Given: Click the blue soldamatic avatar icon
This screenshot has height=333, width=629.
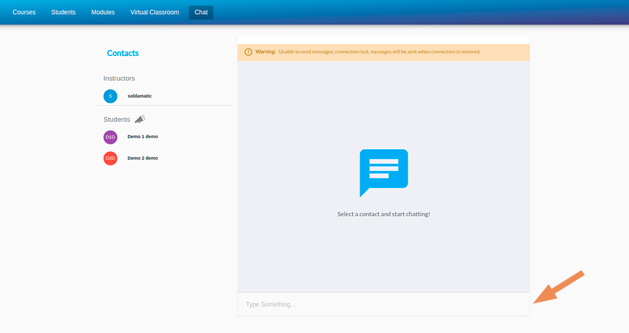Looking at the screenshot, I should 110,96.
